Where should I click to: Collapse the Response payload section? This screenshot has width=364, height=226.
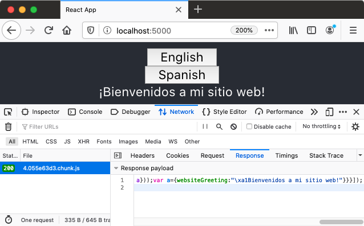pos(116,168)
